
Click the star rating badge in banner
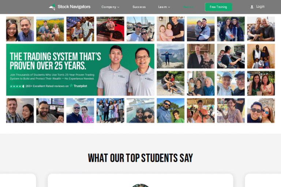(x=17, y=86)
